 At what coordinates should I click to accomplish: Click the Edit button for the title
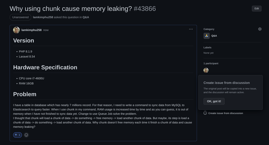point(257,8)
